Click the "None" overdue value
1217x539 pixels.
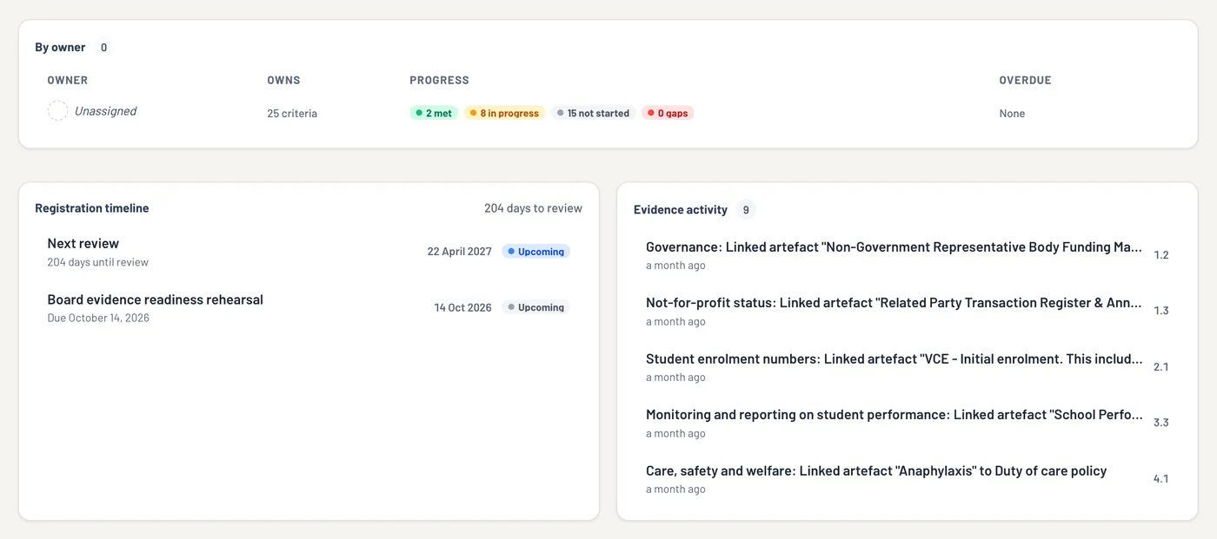[1012, 114]
